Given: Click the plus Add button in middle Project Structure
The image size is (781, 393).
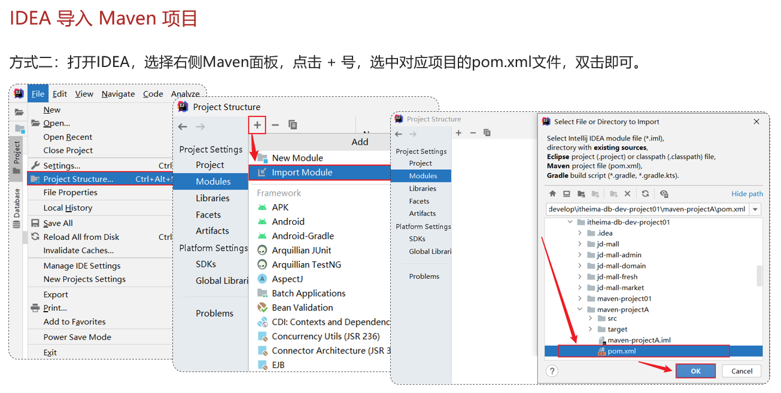Looking at the screenshot, I should click(x=257, y=124).
